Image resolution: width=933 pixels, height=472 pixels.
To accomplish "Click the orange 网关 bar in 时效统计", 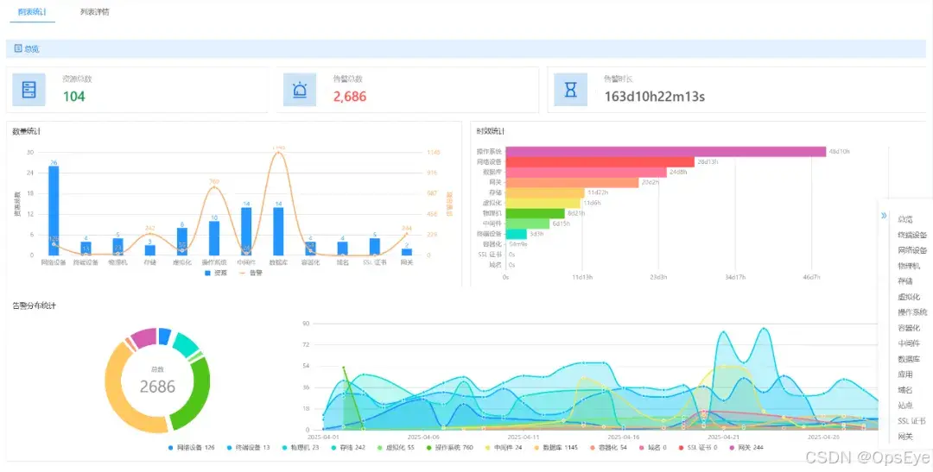I will tap(572, 182).
